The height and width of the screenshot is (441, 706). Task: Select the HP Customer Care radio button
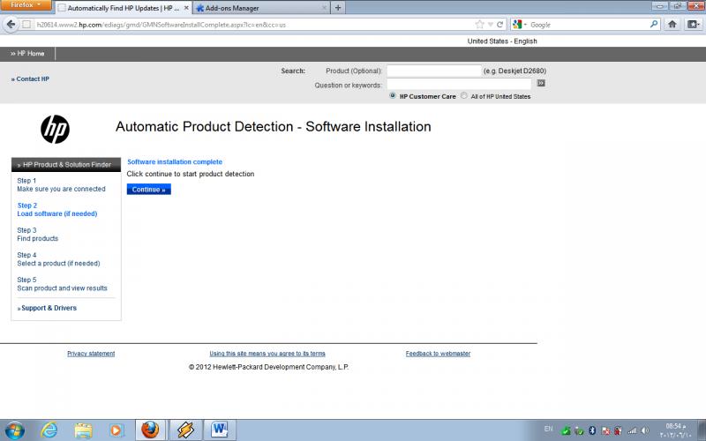tap(393, 96)
